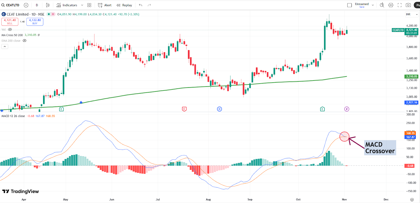The image size is (420, 203).
Task: Toggle visibility of the Vol indicator
Action: pos(10,29)
